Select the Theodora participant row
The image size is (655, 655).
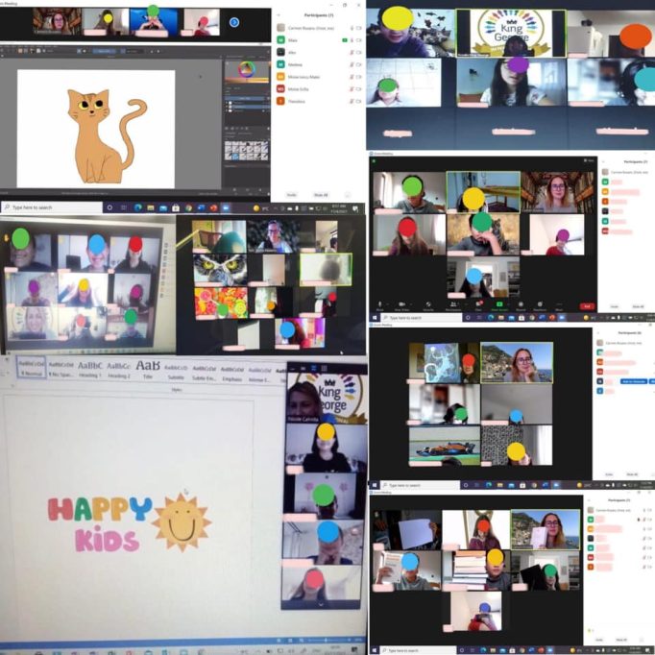(318, 101)
